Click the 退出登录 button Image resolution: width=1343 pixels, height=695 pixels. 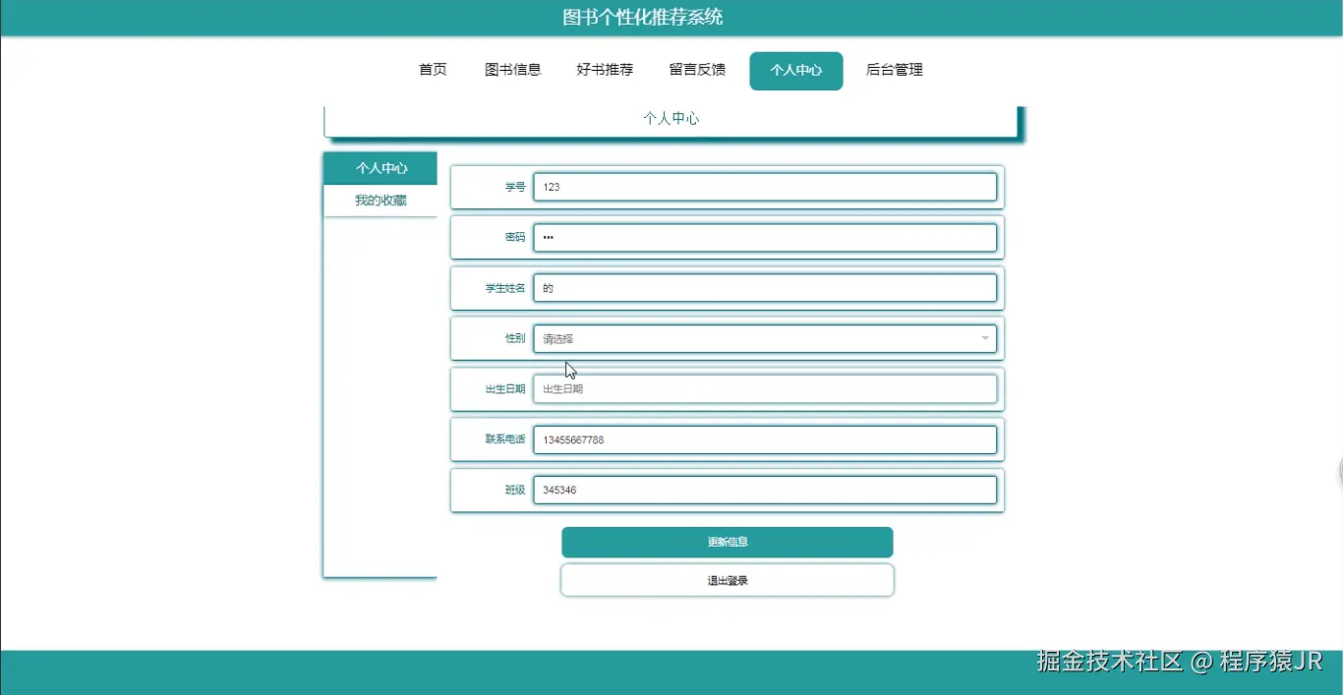[x=728, y=580]
